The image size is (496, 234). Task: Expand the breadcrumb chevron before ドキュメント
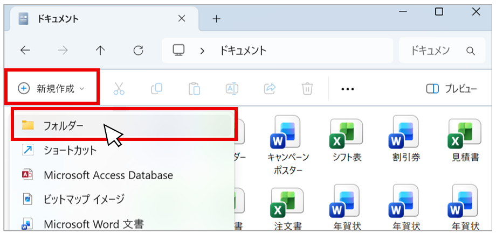[x=203, y=51]
